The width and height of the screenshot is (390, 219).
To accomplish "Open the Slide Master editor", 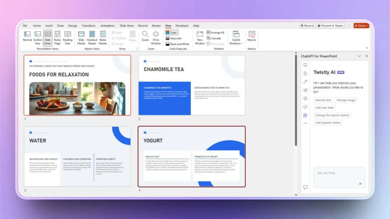I will click(81, 37).
